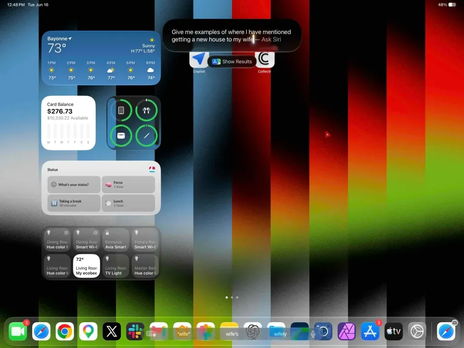Toggle Fiona's Room Smart Wi-Fi plug
This screenshot has width=464, height=348.
pos(145,240)
